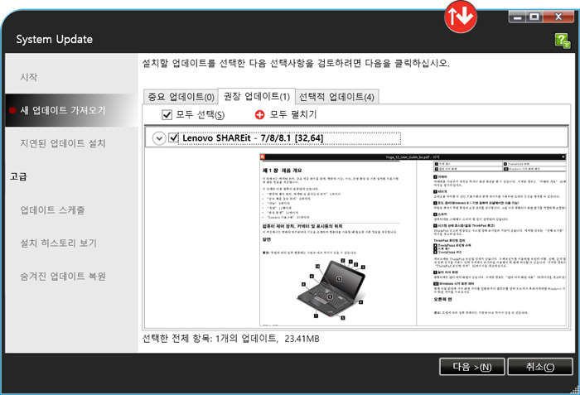
Task: Open 지연된 업데이트 설치 sidebar item
Action: point(63,143)
